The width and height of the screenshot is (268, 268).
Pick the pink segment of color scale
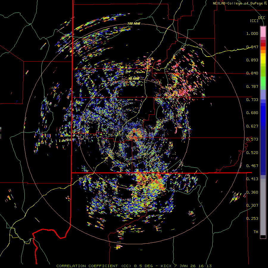click(x=263, y=32)
